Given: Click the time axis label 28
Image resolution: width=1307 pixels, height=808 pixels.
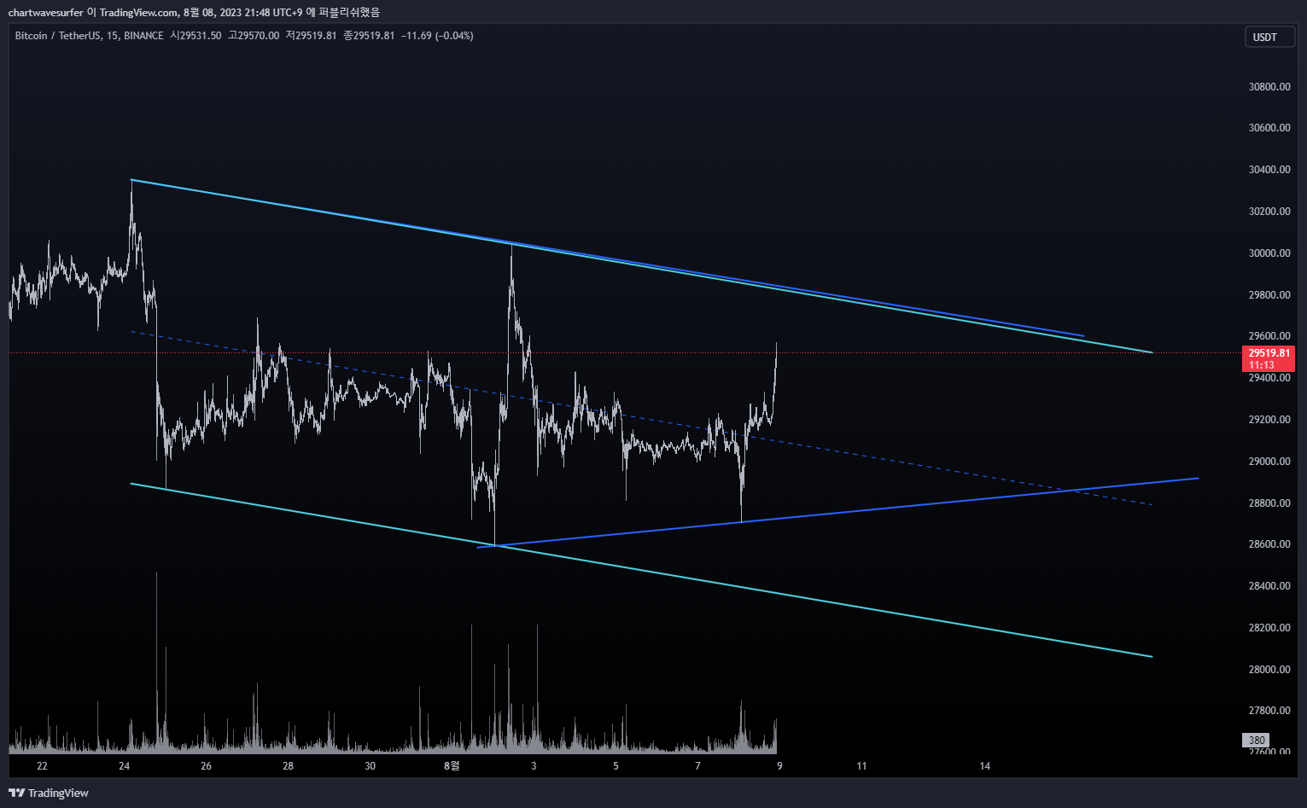Looking at the screenshot, I should (x=288, y=765).
